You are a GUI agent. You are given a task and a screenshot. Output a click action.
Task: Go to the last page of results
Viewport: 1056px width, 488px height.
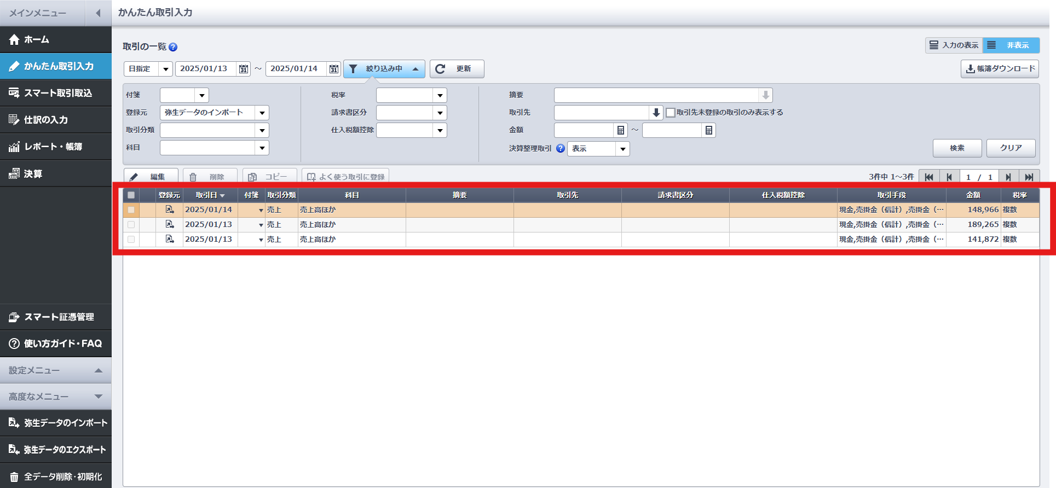1029,177
